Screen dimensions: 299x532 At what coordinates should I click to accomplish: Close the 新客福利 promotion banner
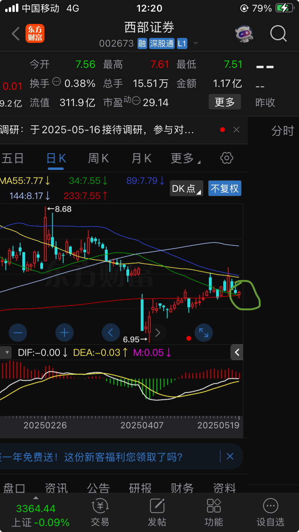[x=230, y=456]
